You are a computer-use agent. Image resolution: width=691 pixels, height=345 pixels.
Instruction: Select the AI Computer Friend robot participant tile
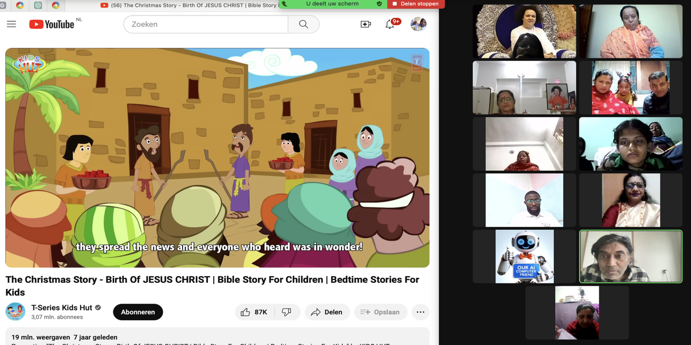(x=525, y=256)
